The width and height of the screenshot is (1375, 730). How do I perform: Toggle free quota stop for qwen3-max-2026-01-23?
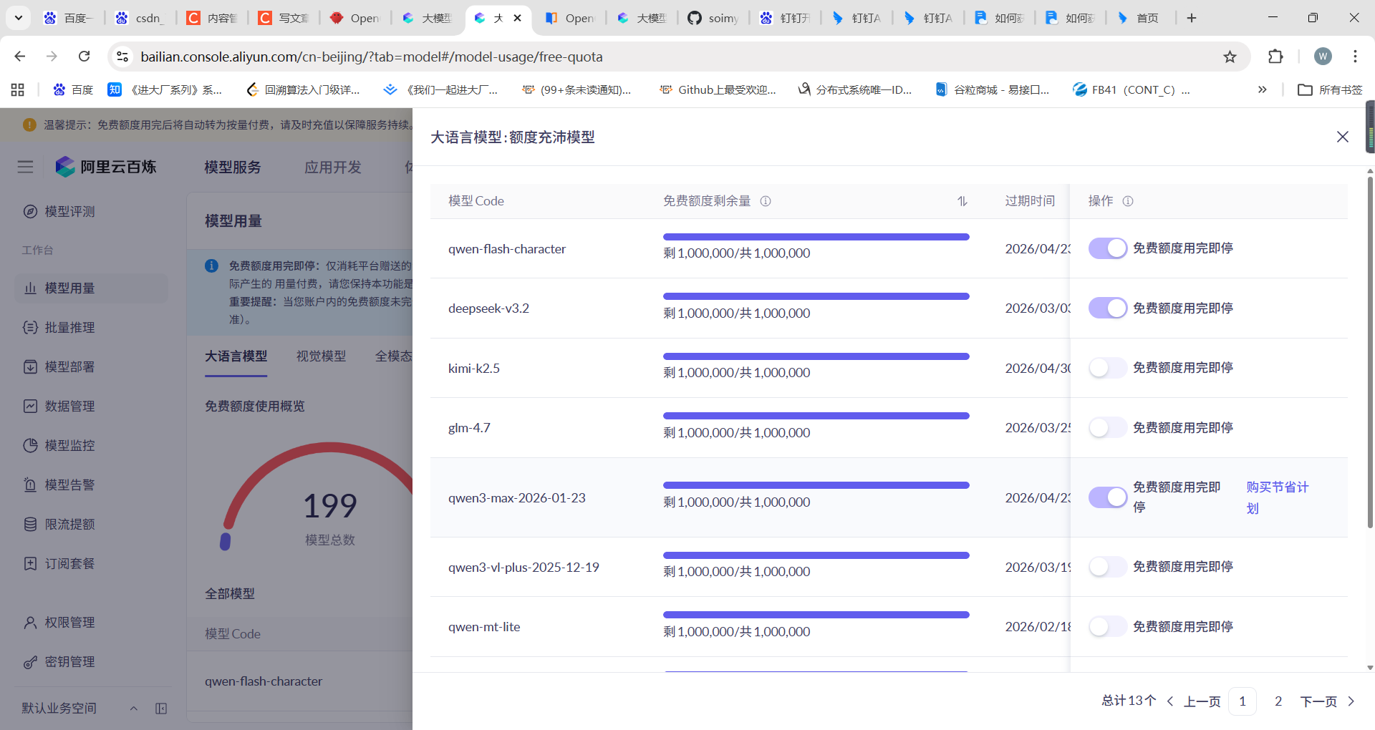(x=1108, y=497)
